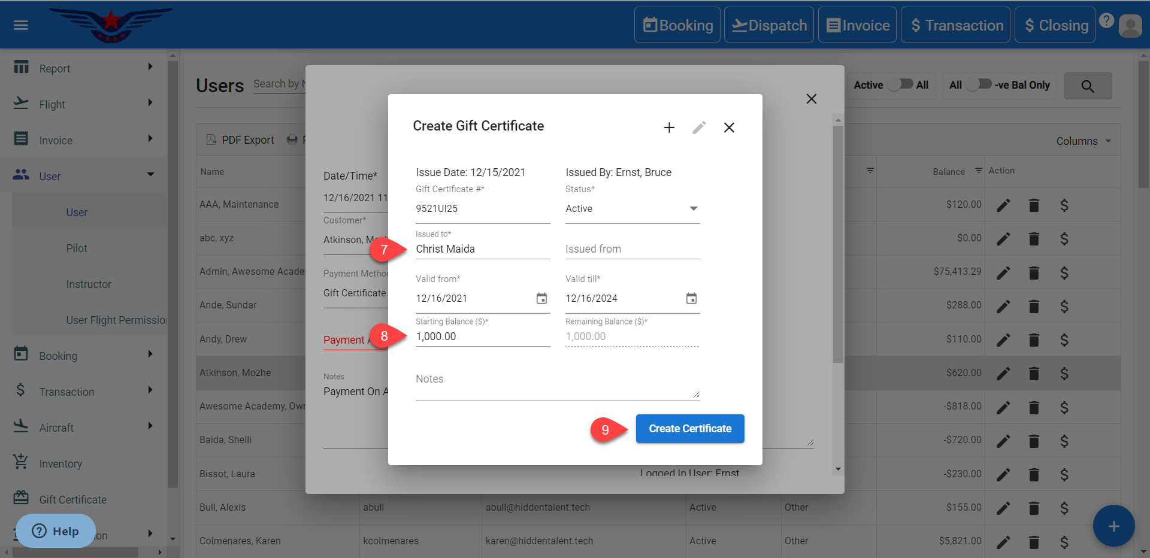Image resolution: width=1150 pixels, height=558 pixels.
Task: Click the Starting Balance input field
Action: (482, 336)
